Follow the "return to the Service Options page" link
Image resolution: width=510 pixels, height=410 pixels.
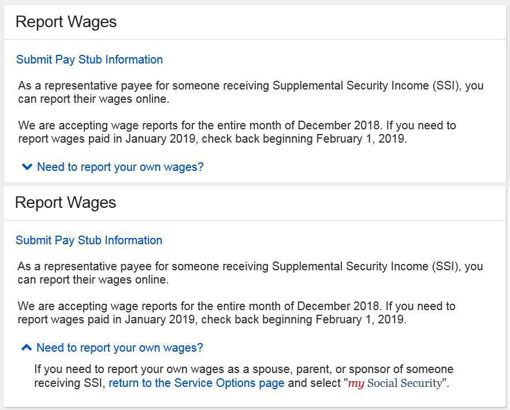click(196, 383)
